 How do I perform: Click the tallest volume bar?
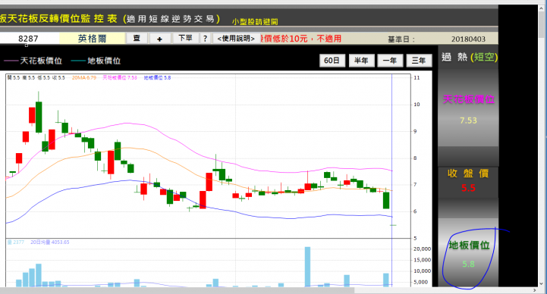(x=307, y=267)
